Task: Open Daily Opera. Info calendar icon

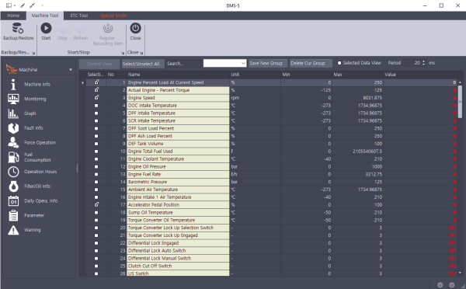Action: coord(13,200)
